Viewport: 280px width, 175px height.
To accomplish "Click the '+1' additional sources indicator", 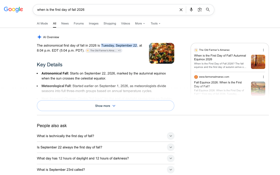I will point(119,51).
